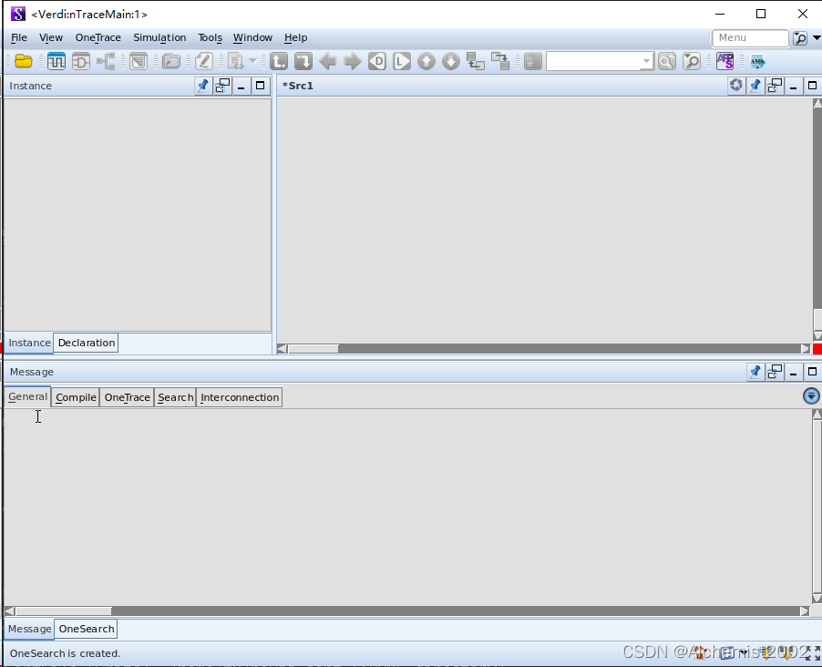Toggle pin on the Message panel
This screenshot has height=667, width=822.
[x=755, y=373]
